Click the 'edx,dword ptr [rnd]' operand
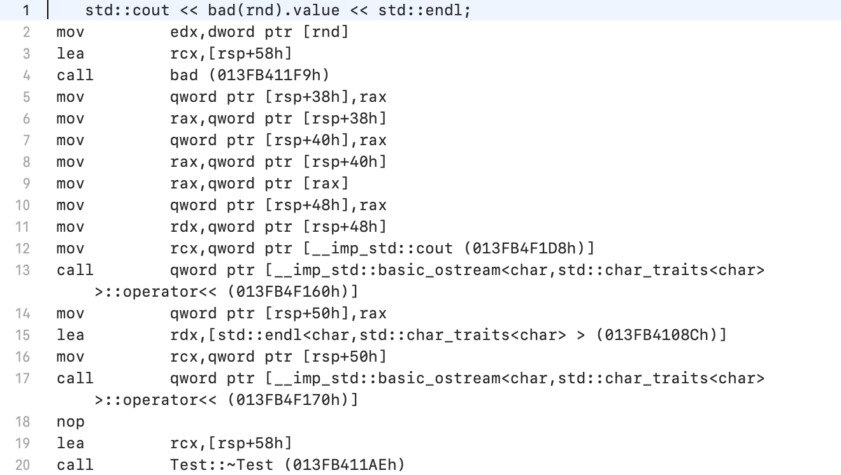Image resolution: width=841 pixels, height=475 pixels. (259, 32)
